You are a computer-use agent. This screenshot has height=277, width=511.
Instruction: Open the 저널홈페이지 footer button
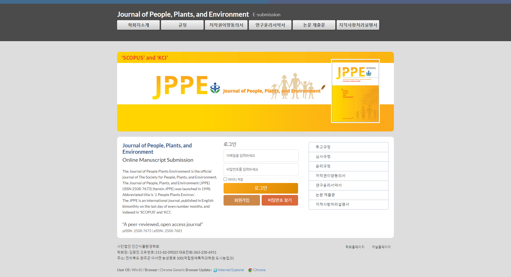coord(381,247)
